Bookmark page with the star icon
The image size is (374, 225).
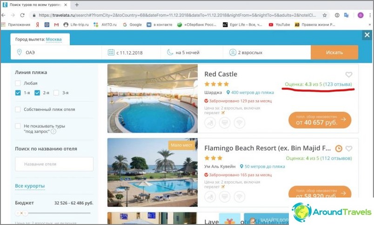tap(324, 15)
